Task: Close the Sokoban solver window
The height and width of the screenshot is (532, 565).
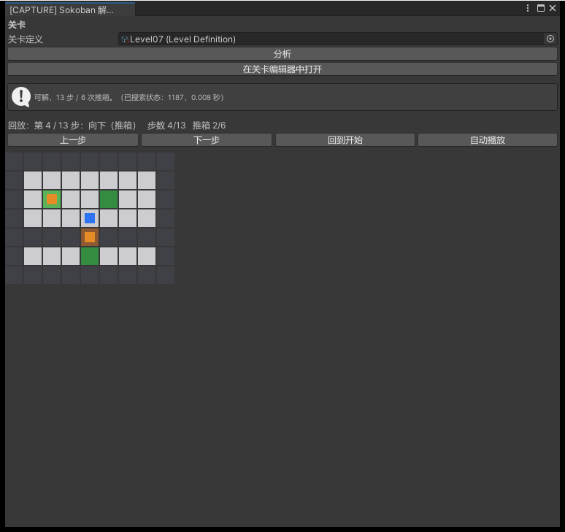Action: (553, 8)
